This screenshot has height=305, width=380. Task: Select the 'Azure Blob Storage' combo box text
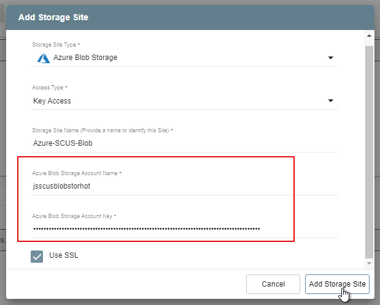click(x=85, y=58)
